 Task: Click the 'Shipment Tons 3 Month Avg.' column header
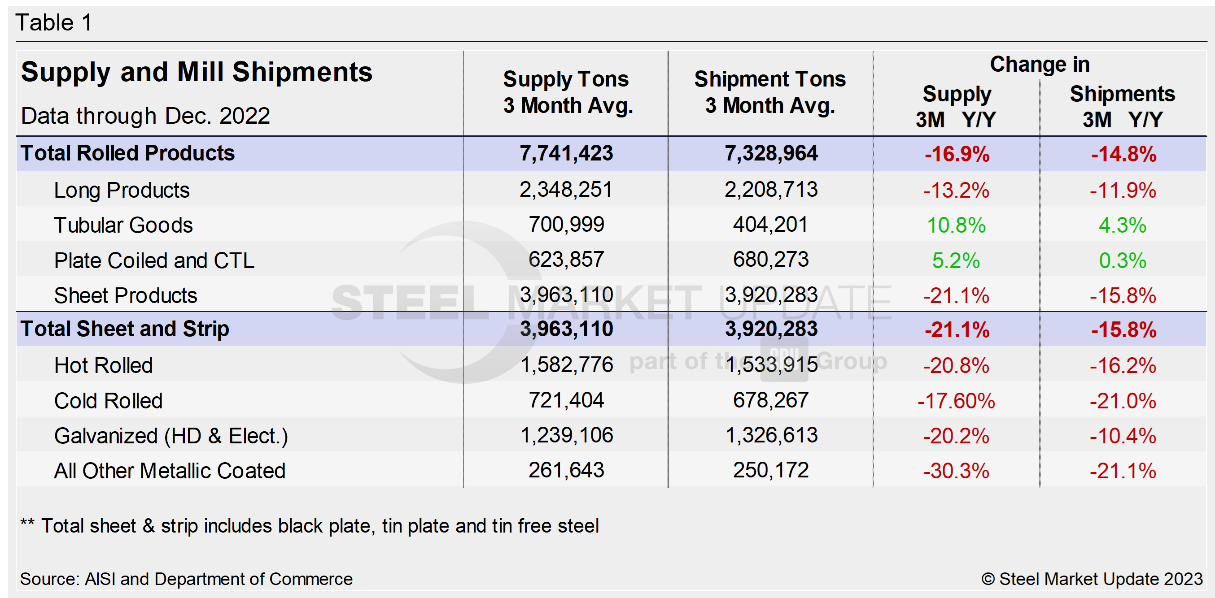click(770, 92)
